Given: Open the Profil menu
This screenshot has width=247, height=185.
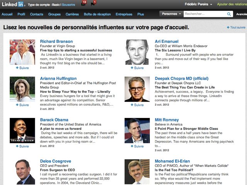Looking at the screenshot, I should click(x=21, y=14).
